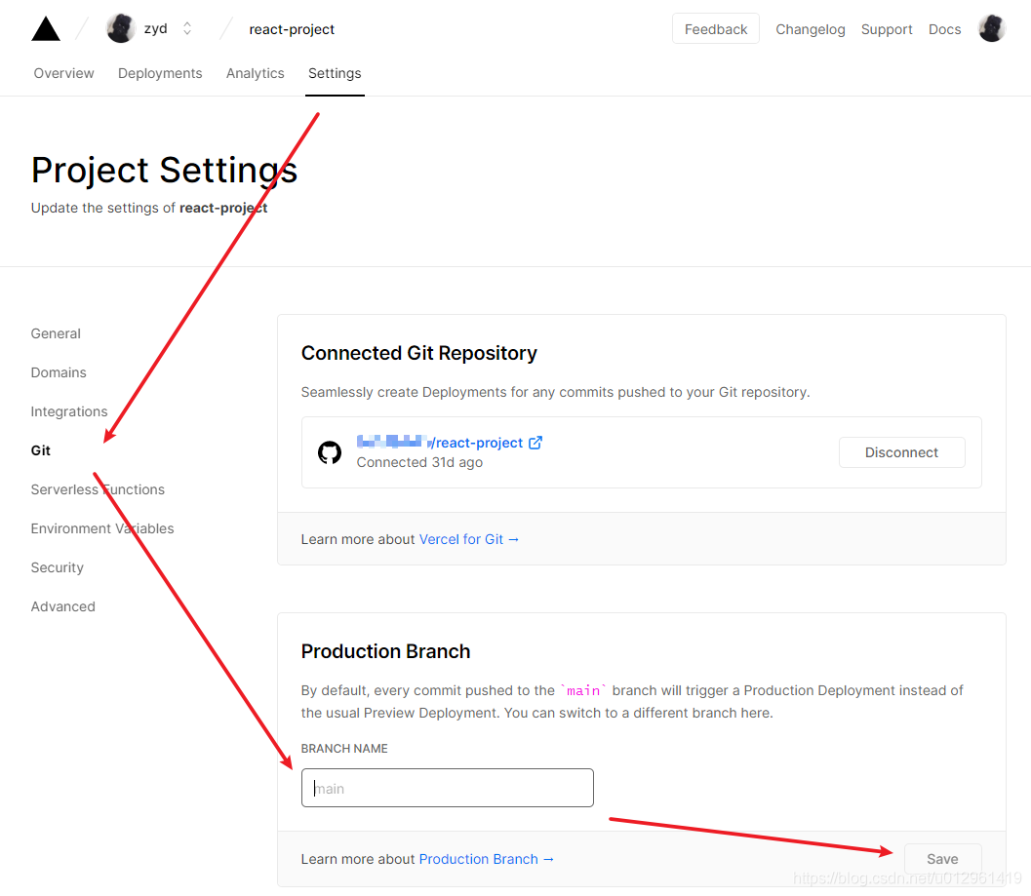Go to Domains settings section
Image resolution: width=1031 pixels, height=896 pixels.
[x=59, y=372]
